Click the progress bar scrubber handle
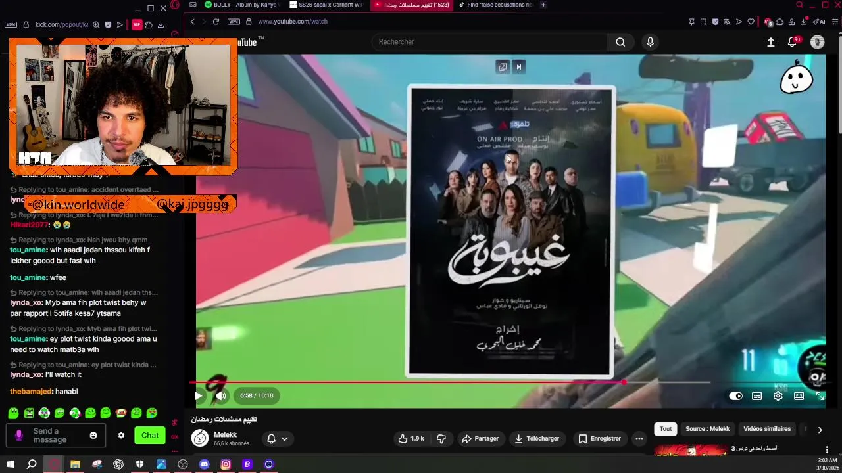This screenshot has width=842, height=473. [x=624, y=382]
